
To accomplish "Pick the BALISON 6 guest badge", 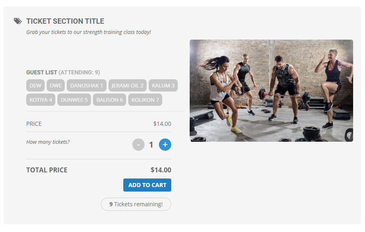I will click(109, 100).
